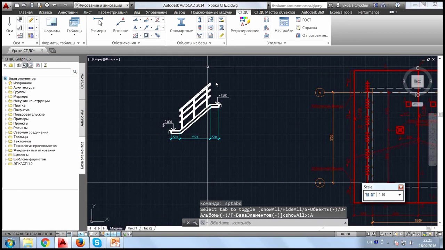Open Справка help in Утилиты

coord(306,28)
